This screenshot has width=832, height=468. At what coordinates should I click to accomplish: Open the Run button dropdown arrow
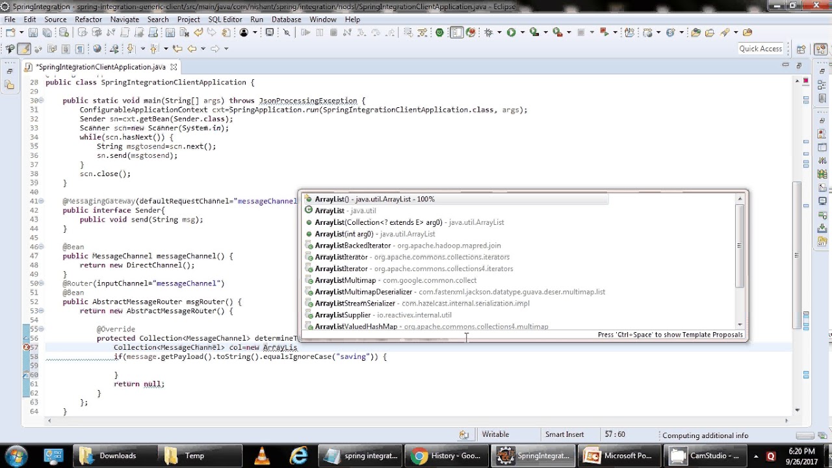(x=521, y=32)
